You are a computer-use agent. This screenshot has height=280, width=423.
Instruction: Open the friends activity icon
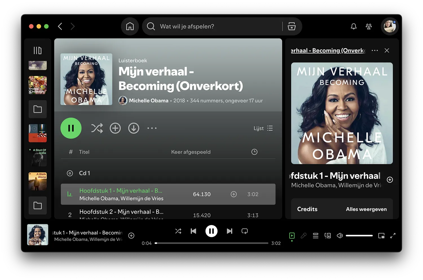coord(369,26)
